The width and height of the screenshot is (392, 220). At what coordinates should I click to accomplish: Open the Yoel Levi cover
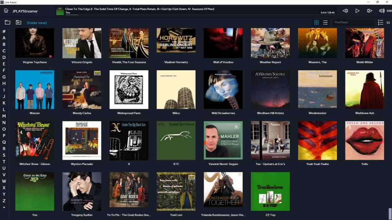click(176, 191)
